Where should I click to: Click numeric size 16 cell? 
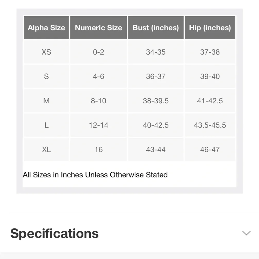click(98, 149)
